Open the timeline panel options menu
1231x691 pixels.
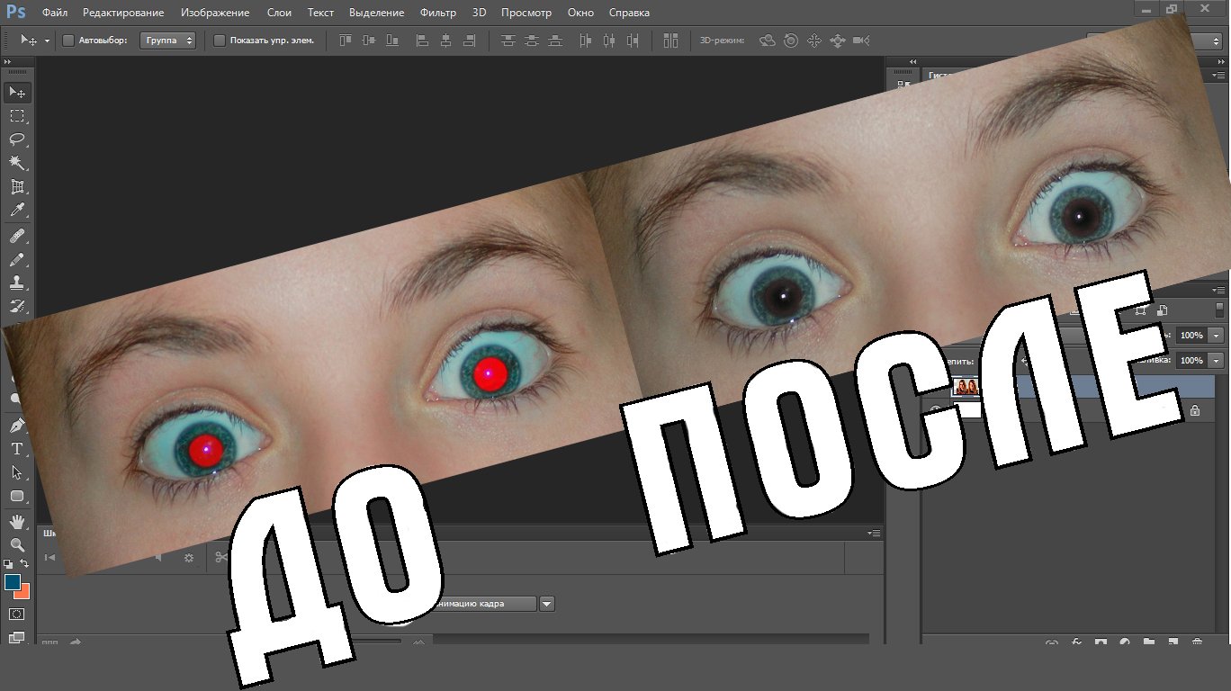874,533
